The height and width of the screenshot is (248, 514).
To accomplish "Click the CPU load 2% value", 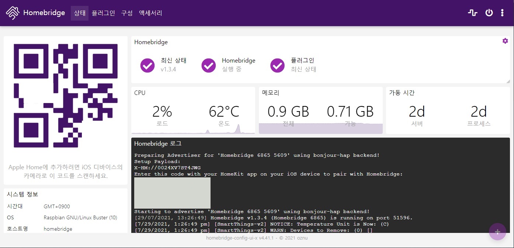I will [162, 111].
